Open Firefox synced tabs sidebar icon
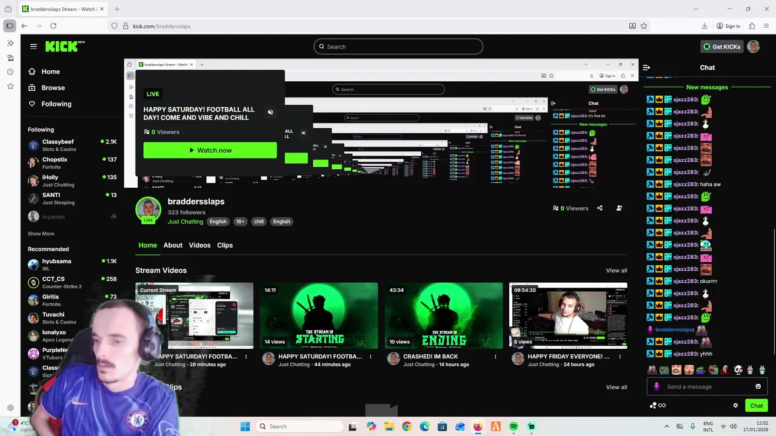The width and height of the screenshot is (776, 436). point(10,58)
